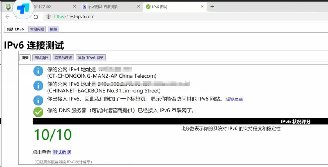Open the 测试项目 tab
328x167 pixels.
(42, 58)
